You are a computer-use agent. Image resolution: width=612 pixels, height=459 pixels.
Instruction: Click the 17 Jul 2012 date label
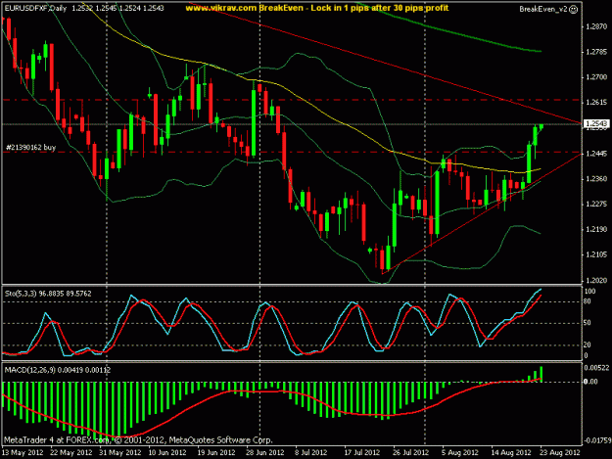pos(361,453)
